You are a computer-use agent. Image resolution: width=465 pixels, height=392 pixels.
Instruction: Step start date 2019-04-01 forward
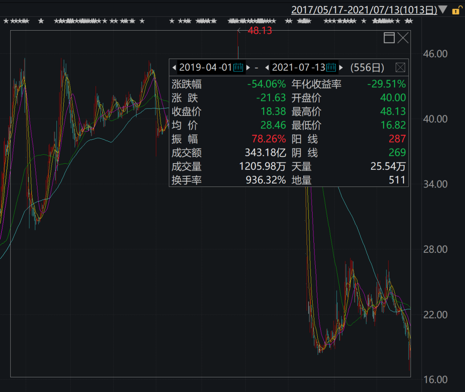click(x=248, y=67)
